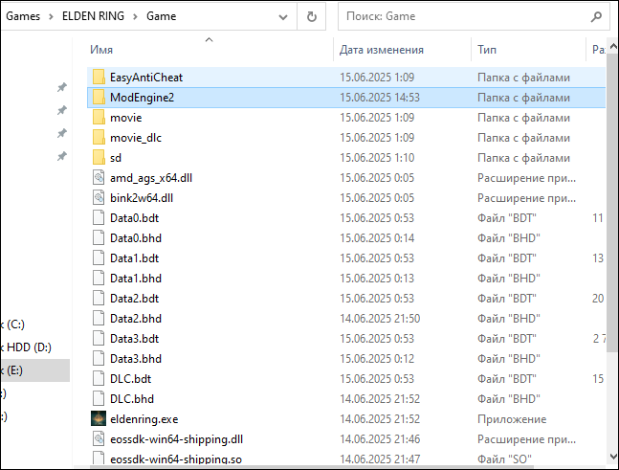
Task: Click the Приложение type cell
Action: [x=512, y=418]
